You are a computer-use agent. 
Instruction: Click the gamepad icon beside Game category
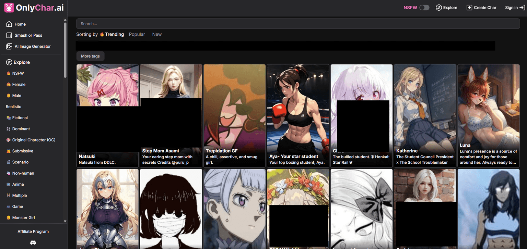(x=9, y=207)
